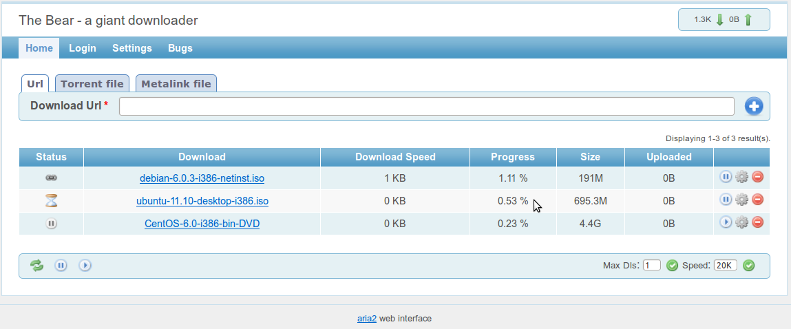Switch to the Metalink file tab
The width and height of the screenshot is (791, 329).
pyautogui.click(x=176, y=84)
